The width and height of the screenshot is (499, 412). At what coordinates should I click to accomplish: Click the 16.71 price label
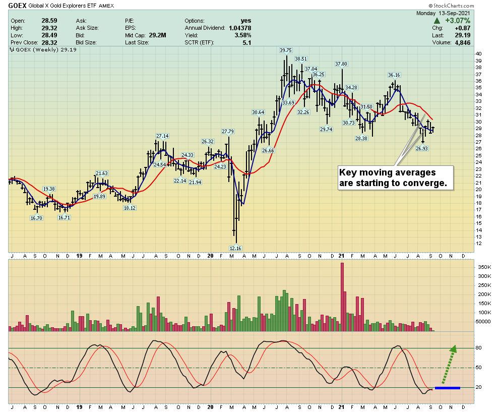tap(64, 218)
